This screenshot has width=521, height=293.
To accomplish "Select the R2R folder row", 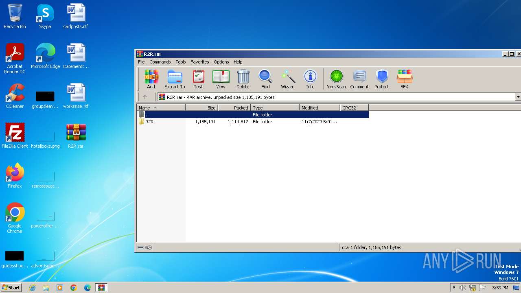I will (x=253, y=122).
